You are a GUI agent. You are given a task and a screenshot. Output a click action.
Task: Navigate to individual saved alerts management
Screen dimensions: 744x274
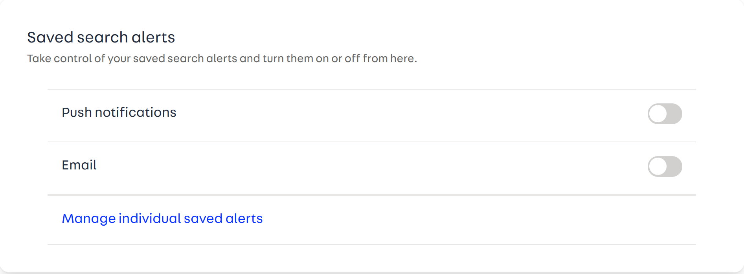[x=162, y=218]
